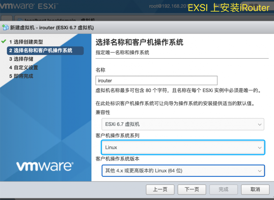274x200 pixels.
Task: Cancel the wizard with 取消
Action: [255, 189]
